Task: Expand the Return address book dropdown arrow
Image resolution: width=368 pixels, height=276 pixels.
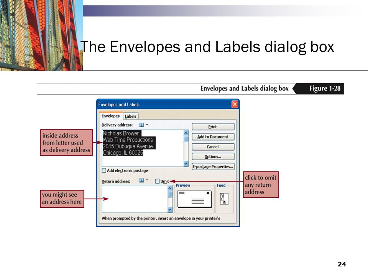Action: pos(147,180)
